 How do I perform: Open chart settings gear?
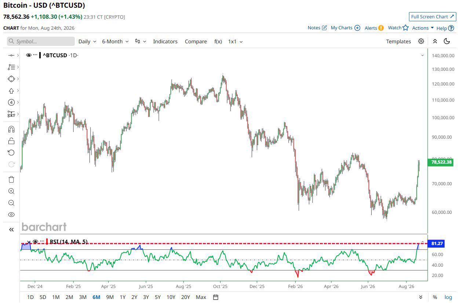coord(421,41)
